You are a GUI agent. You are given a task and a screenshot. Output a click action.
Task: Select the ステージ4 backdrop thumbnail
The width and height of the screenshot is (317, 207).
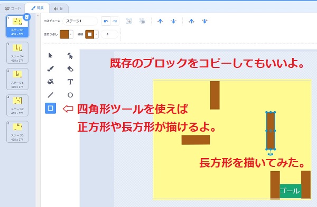click(17, 53)
